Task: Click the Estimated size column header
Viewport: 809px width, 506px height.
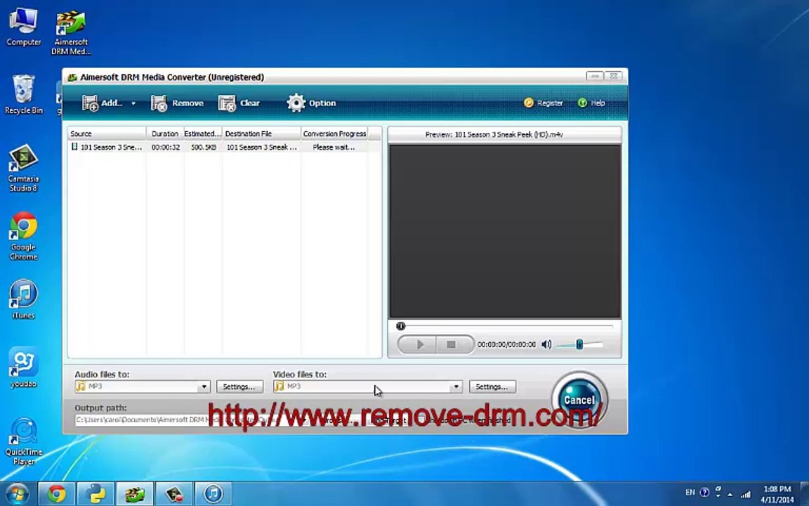Action: click(203, 134)
